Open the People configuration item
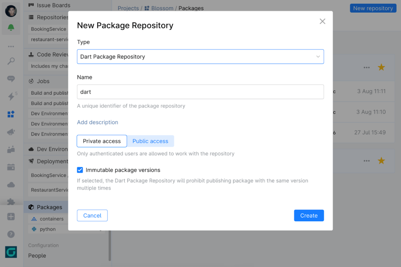The height and width of the screenshot is (267, 401). coord(37,255)
